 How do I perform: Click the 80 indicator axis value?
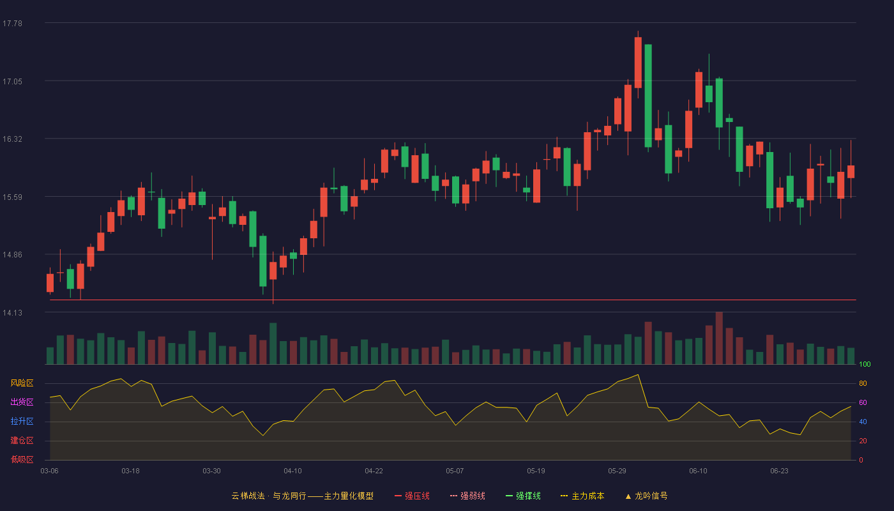pos(863,383)
